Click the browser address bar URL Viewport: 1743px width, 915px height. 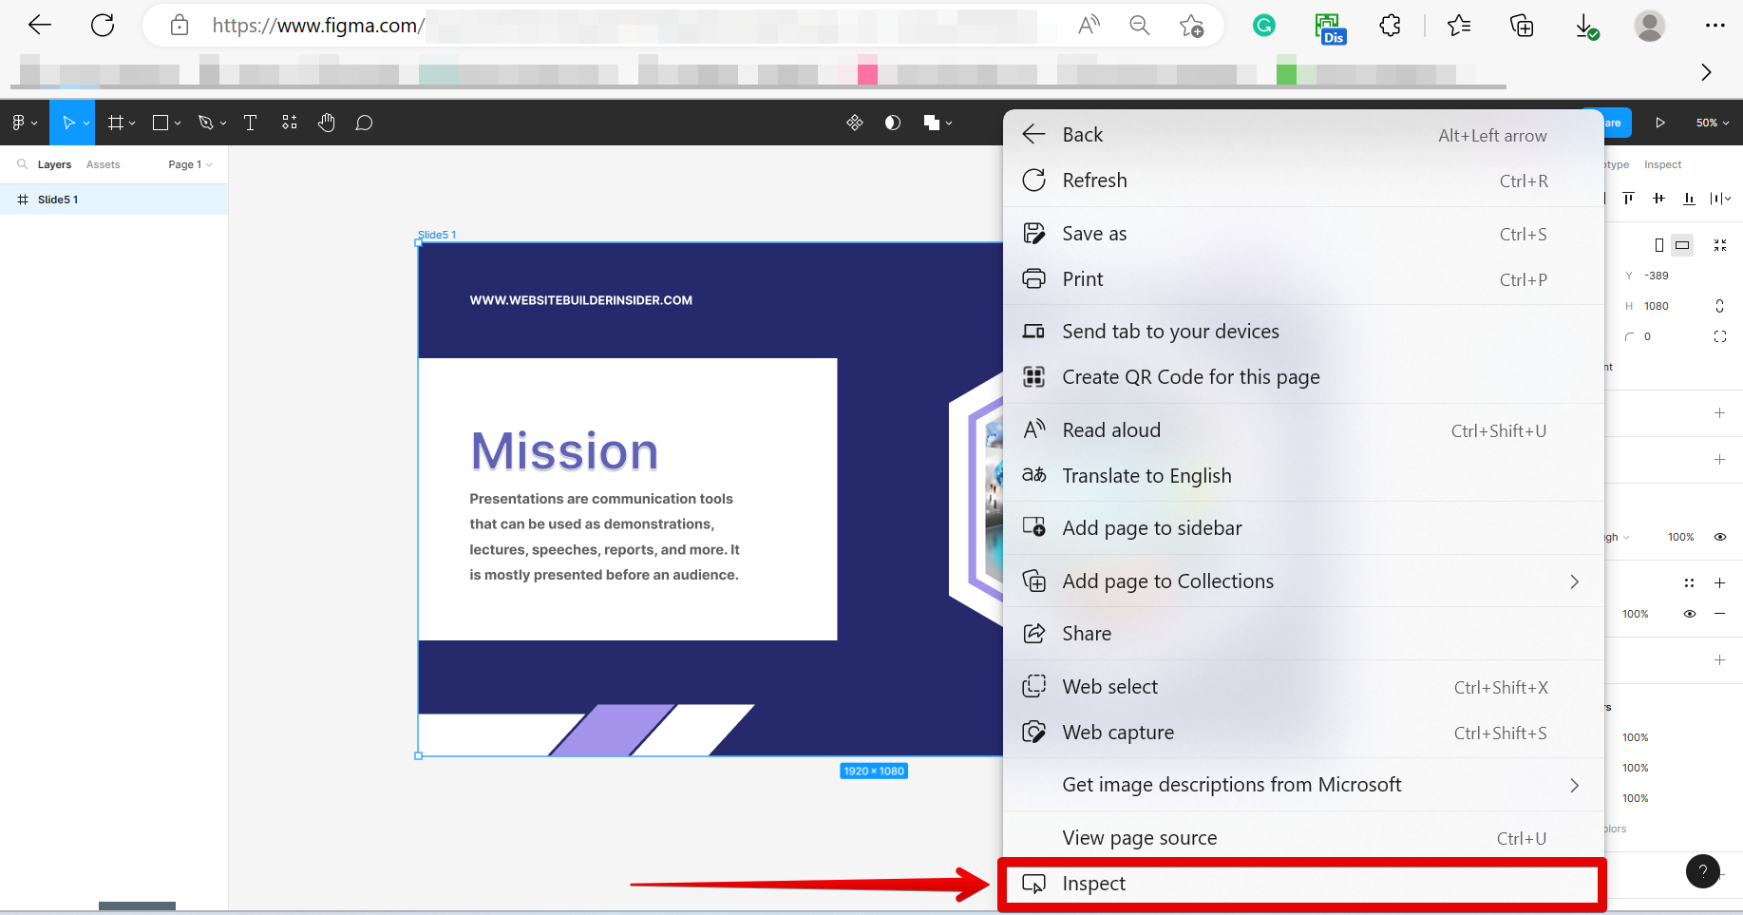(x=318, y=26)
